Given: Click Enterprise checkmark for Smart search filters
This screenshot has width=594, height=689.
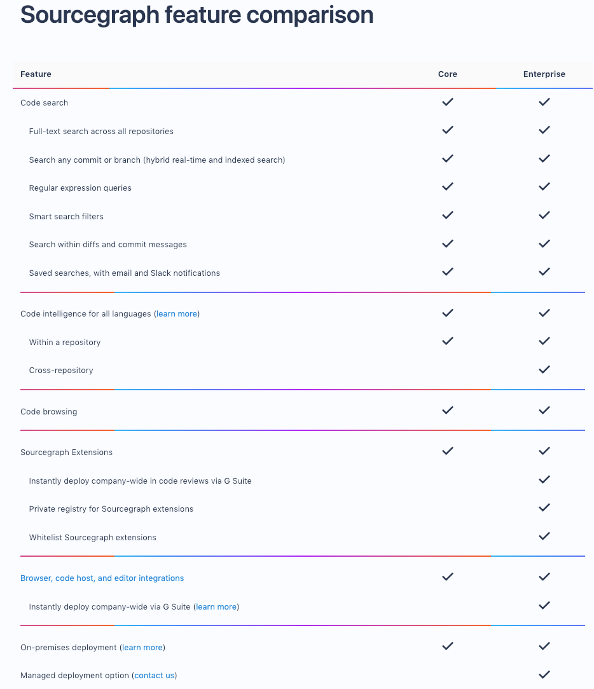Looking at the screenshot, I should click(x=544, y=215).
